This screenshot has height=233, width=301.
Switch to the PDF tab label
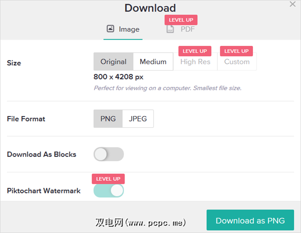[188, 29]
